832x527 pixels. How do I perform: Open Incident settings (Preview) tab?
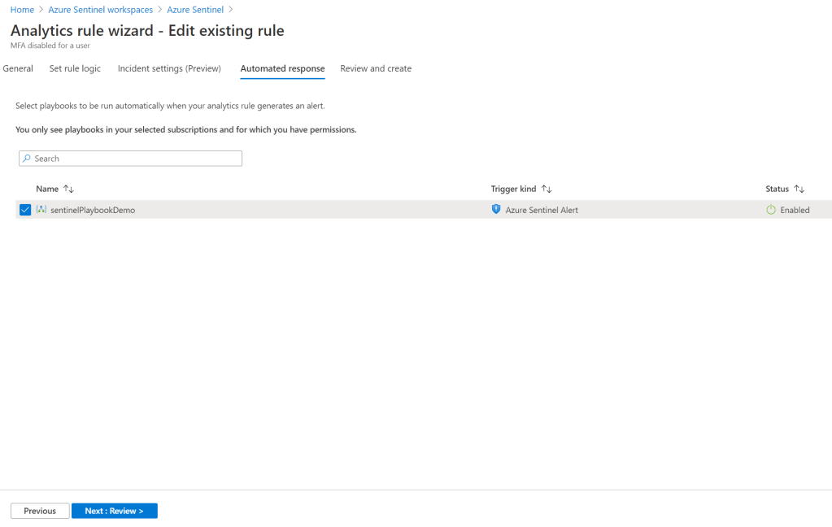click(x=169, y=68)
